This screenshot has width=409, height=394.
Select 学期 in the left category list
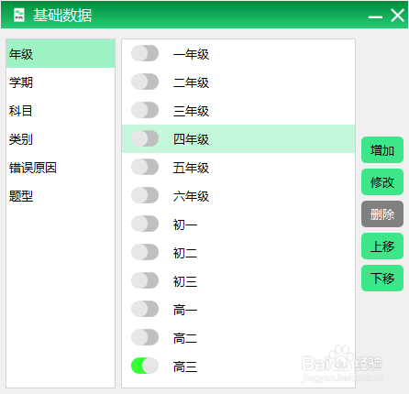tap(61, 82)
